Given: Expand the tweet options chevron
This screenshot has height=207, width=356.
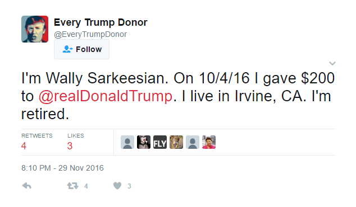Looking at the screenshot, I should click(332, 63).
